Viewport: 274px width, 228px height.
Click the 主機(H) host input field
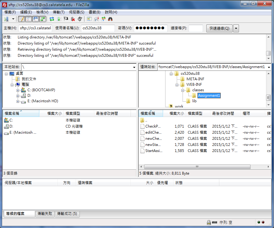tap(35, 28)
